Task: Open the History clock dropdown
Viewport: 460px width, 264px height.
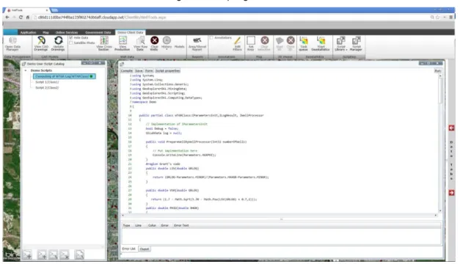Action: coord(167,43)
